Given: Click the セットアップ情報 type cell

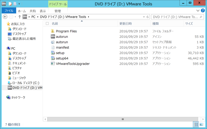Looking at the screenshot, I should (x=162, y=42).
